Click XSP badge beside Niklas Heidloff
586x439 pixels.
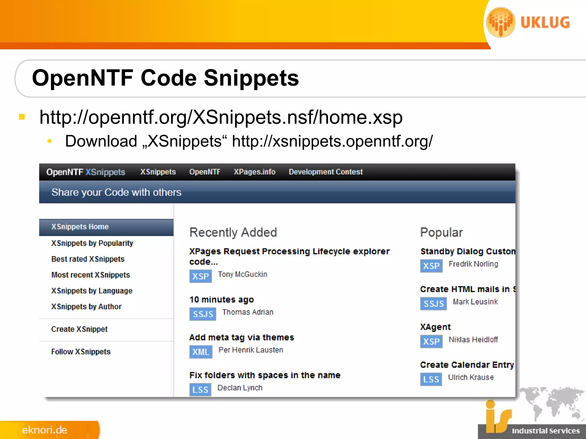[431, 341]
